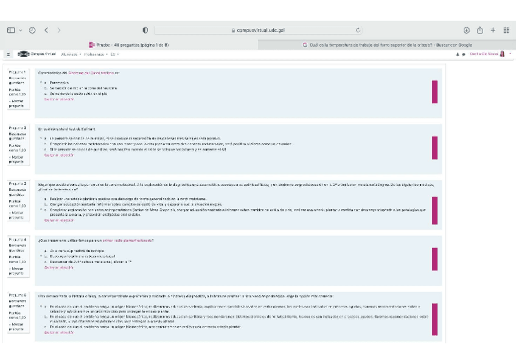
Task: Choose option a in Pregunta 4
Action: click(46, 250)
